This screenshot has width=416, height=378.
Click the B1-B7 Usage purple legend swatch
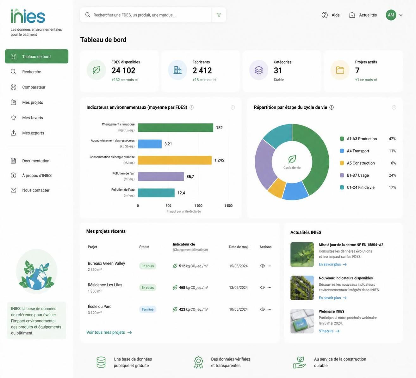click(x=342, y=175)
